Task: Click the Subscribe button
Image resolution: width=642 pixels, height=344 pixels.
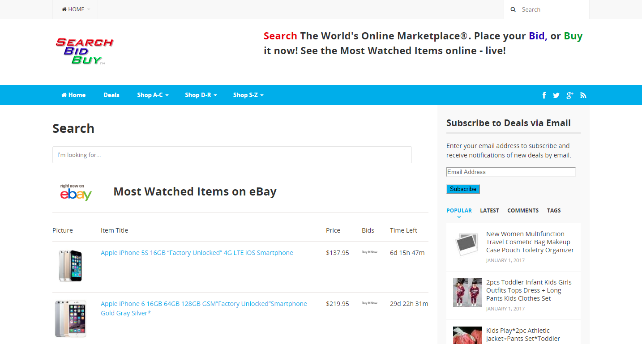Action: click(463, 189)
